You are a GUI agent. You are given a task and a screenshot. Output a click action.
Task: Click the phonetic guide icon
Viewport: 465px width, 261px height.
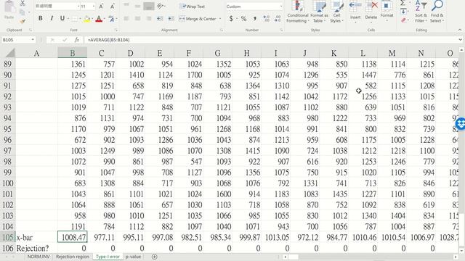click(111, 19)
